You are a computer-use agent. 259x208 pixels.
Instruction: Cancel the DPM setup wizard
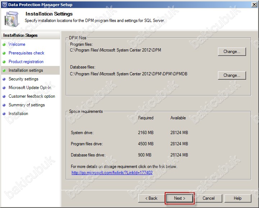[x=208, y=198]
